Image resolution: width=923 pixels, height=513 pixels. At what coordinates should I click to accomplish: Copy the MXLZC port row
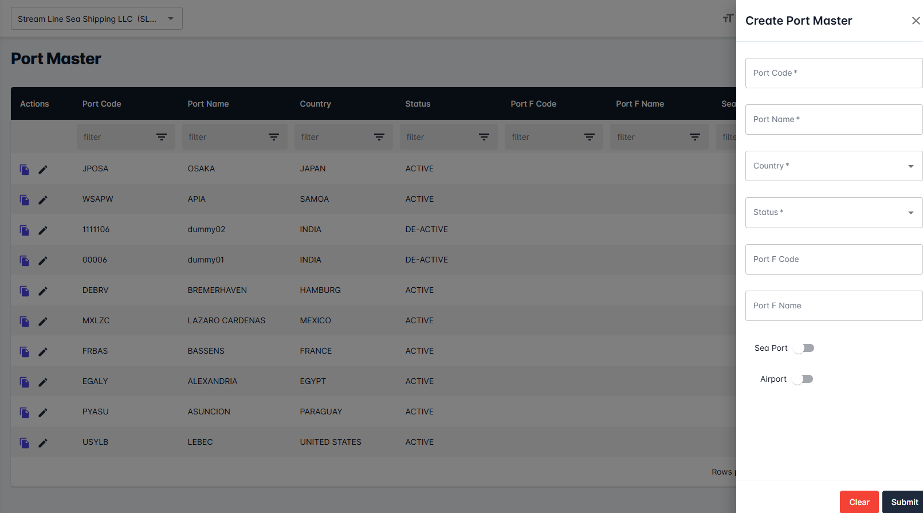click(25, 321)
